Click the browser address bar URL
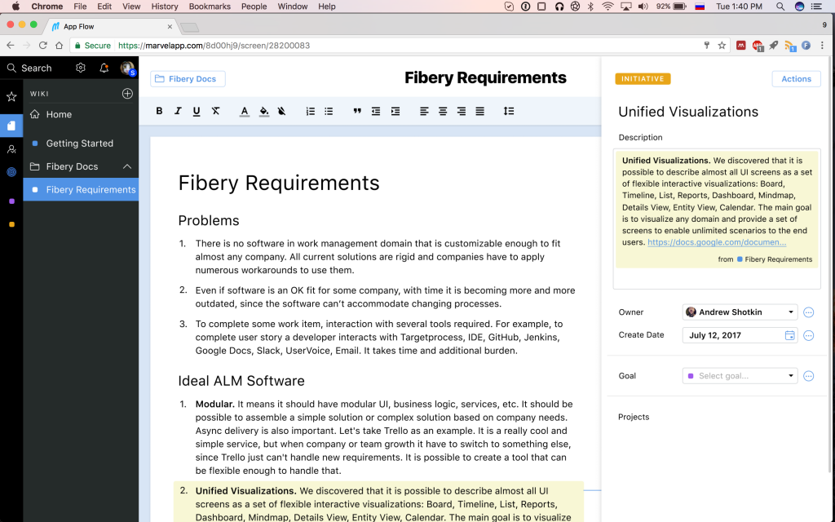Viewport: 835px width, 522px height. pyautogui.click(x=214, y=46)
